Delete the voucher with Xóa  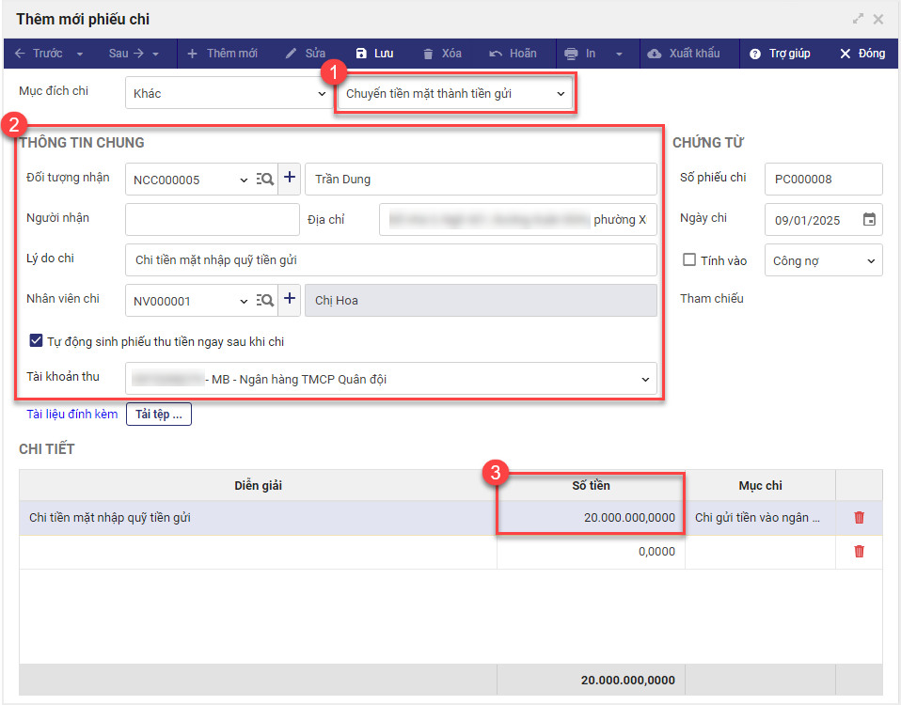pos(442,54)
